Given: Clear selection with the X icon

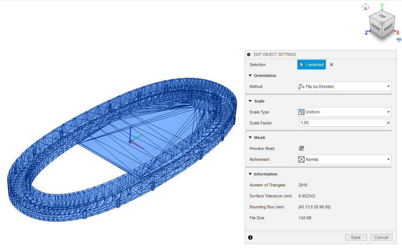Looking at the screenshot, I should click(331, 65).
